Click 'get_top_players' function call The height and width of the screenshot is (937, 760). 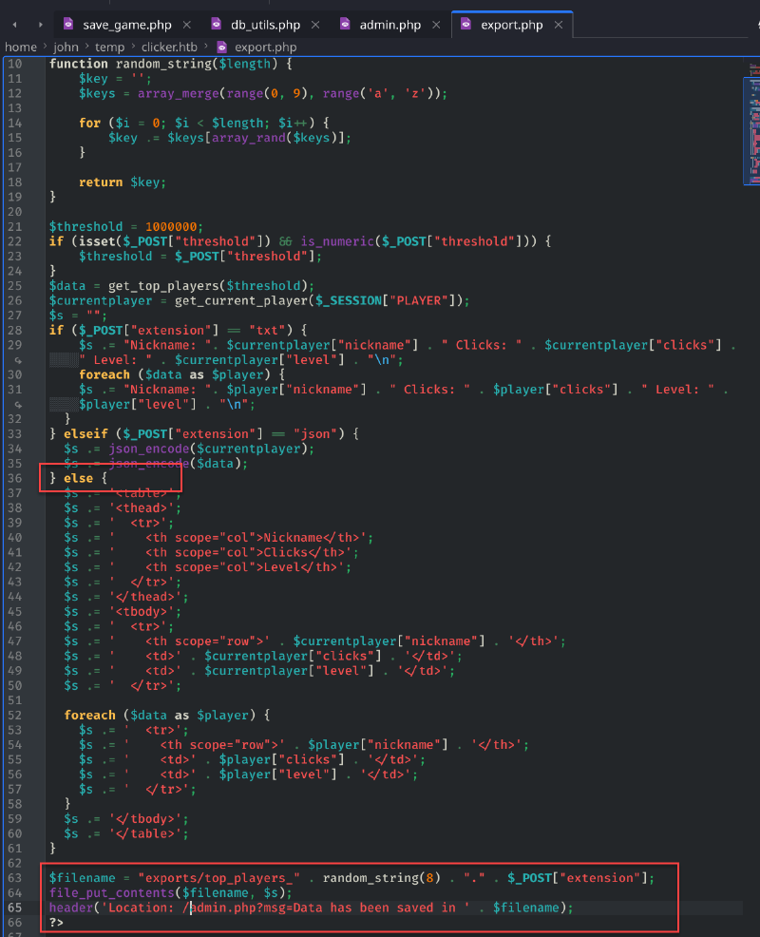[163, 286]
